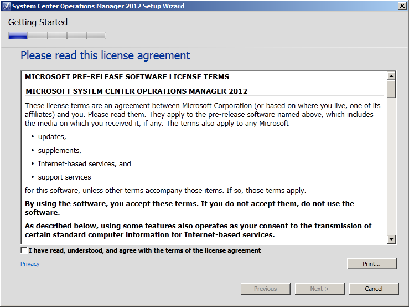409x307 pixels.
Task: Click the license scrollbar thumb
Action: (x=391, y=89)
